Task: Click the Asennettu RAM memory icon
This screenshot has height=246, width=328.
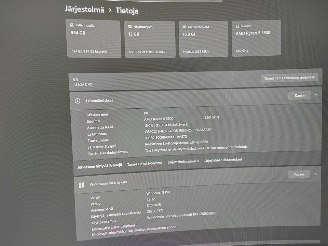Action: coord(184,27)
